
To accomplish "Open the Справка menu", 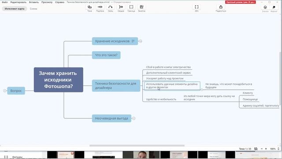I will [59, 2].
